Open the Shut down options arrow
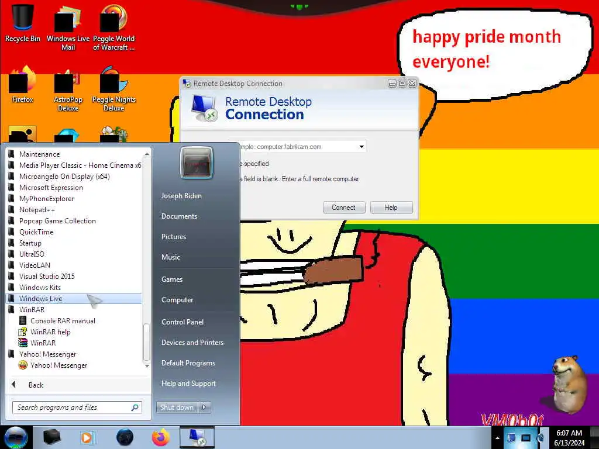Screen dimensions: 599x449 click(x=204, y=407)
